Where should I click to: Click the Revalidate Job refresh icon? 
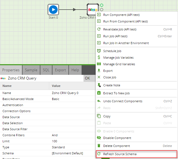click(99, 29)
